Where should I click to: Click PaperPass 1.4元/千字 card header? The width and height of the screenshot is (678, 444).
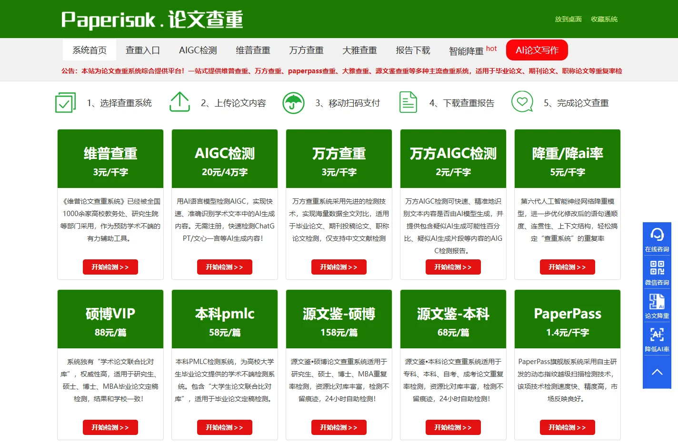(x=568, y=319)
